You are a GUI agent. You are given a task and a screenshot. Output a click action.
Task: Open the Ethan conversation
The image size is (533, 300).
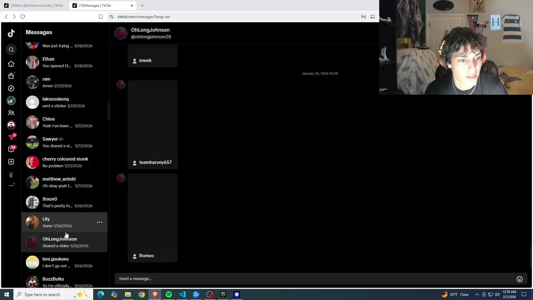(x=65, y=62)
